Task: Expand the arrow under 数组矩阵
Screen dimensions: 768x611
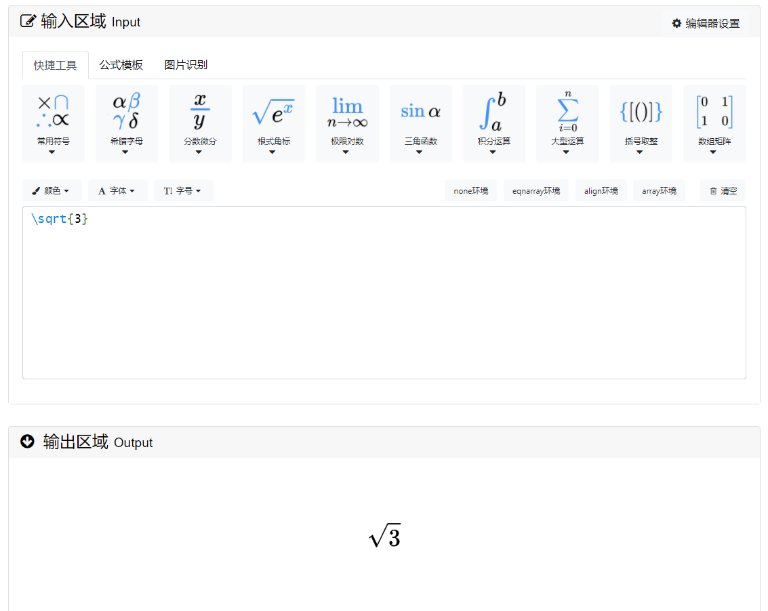Action: pos(713,152)
